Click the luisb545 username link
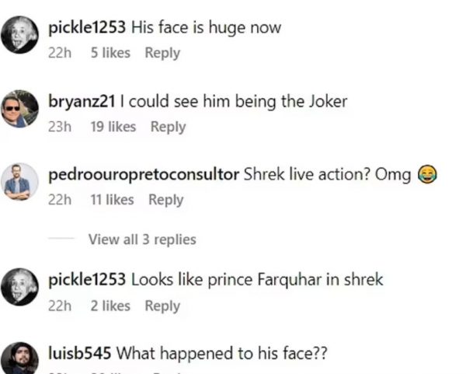The image size is (466, 374). (x=81, y=353)
